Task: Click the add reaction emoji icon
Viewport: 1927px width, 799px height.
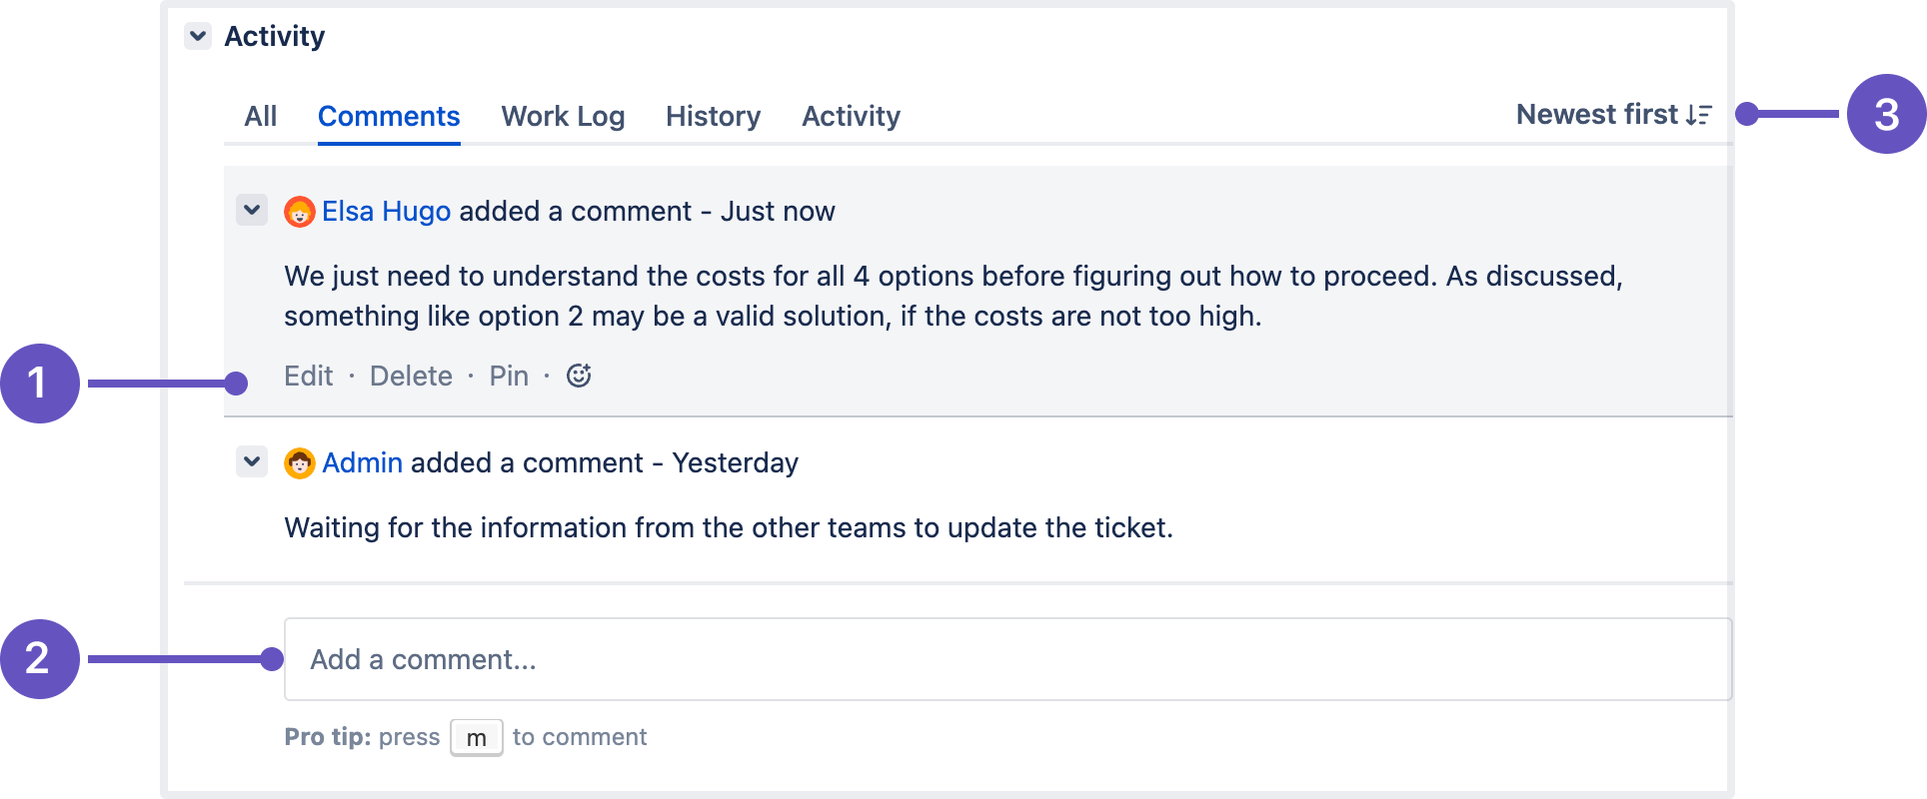Action: (579, 376)
